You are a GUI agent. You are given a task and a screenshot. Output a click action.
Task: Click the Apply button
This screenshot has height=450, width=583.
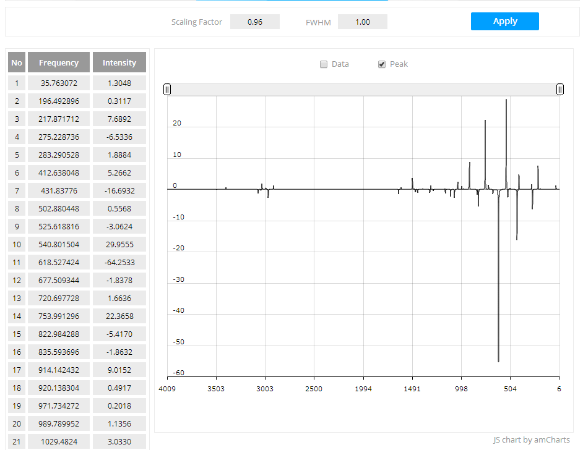click(x=504, y=21)
